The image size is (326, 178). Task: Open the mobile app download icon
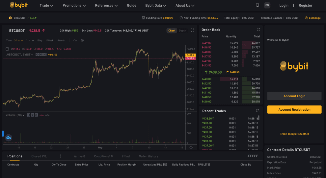point(258,5)
